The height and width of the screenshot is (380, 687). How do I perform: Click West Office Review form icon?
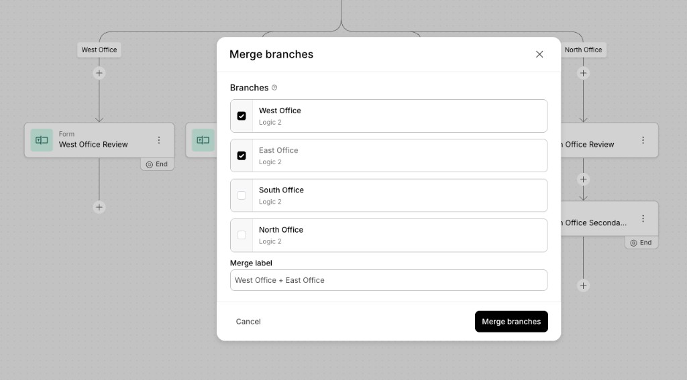[x=42, y=140]
